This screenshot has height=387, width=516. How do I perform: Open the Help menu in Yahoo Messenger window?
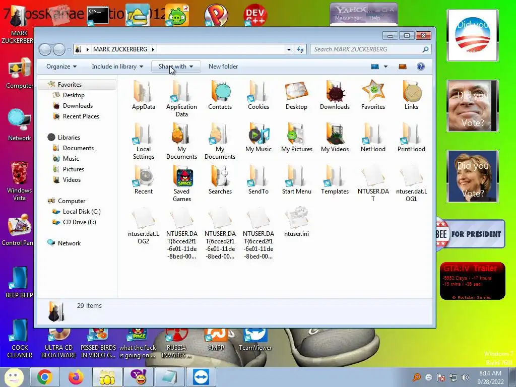374,18
